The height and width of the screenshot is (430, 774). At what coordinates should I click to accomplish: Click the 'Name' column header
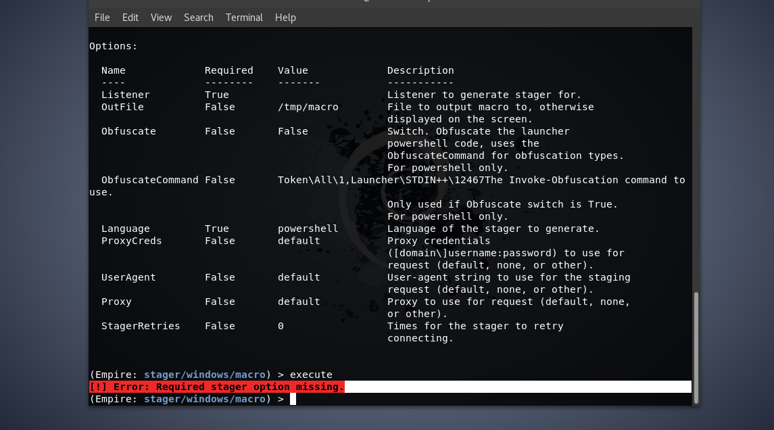(114, 70)
